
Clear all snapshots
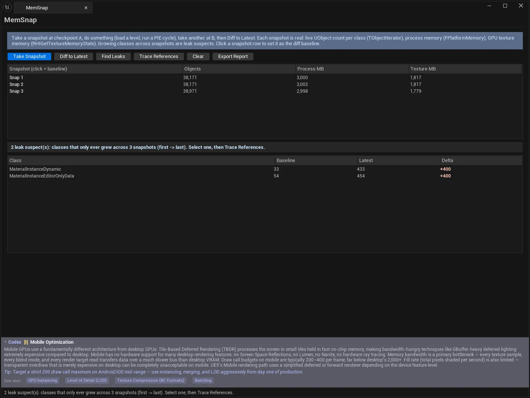click(x=198, y=57)
